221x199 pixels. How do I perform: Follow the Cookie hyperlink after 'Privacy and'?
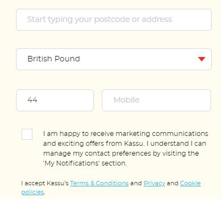click(x=190, y=183)
